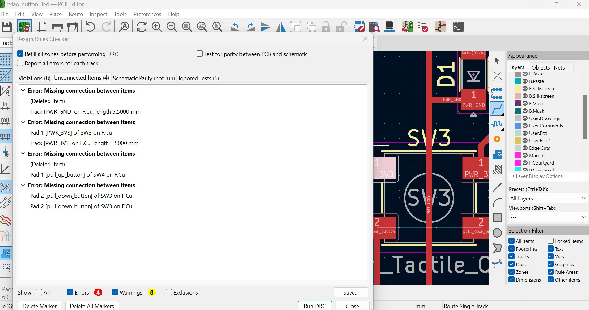Select the Route Single Track tool

coord(497,109)
